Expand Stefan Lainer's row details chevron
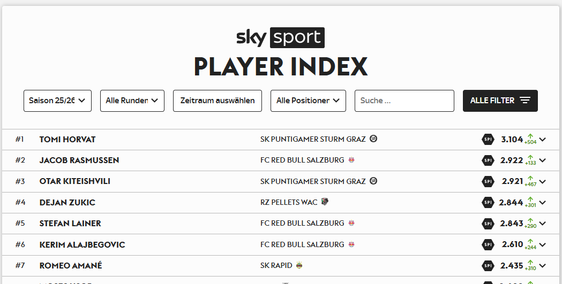Screen dimensions: 562x284 point(543,224)
